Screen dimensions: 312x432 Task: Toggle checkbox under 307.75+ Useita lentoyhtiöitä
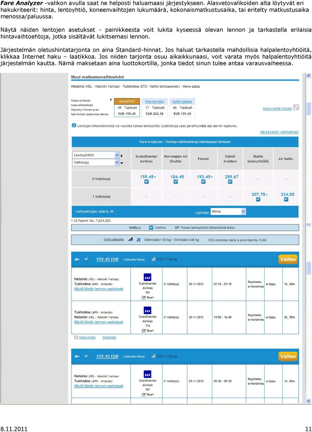click(x=258, y=199)
